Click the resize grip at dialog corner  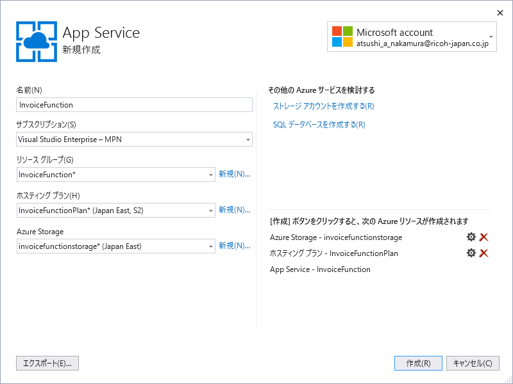pyautogui.click(x=508, y=380)
